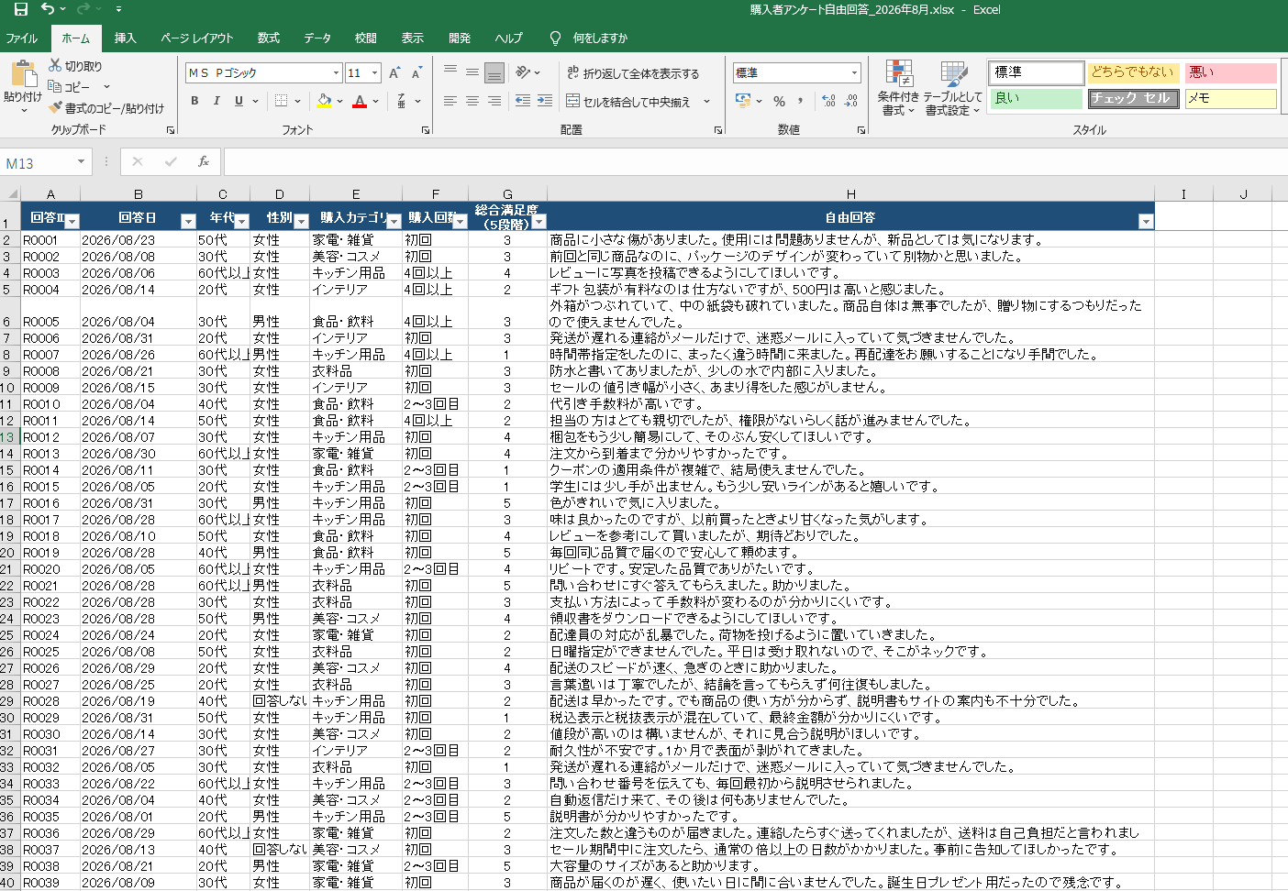
Task: Click the save floppy disk icon
Action: (20, 9)
